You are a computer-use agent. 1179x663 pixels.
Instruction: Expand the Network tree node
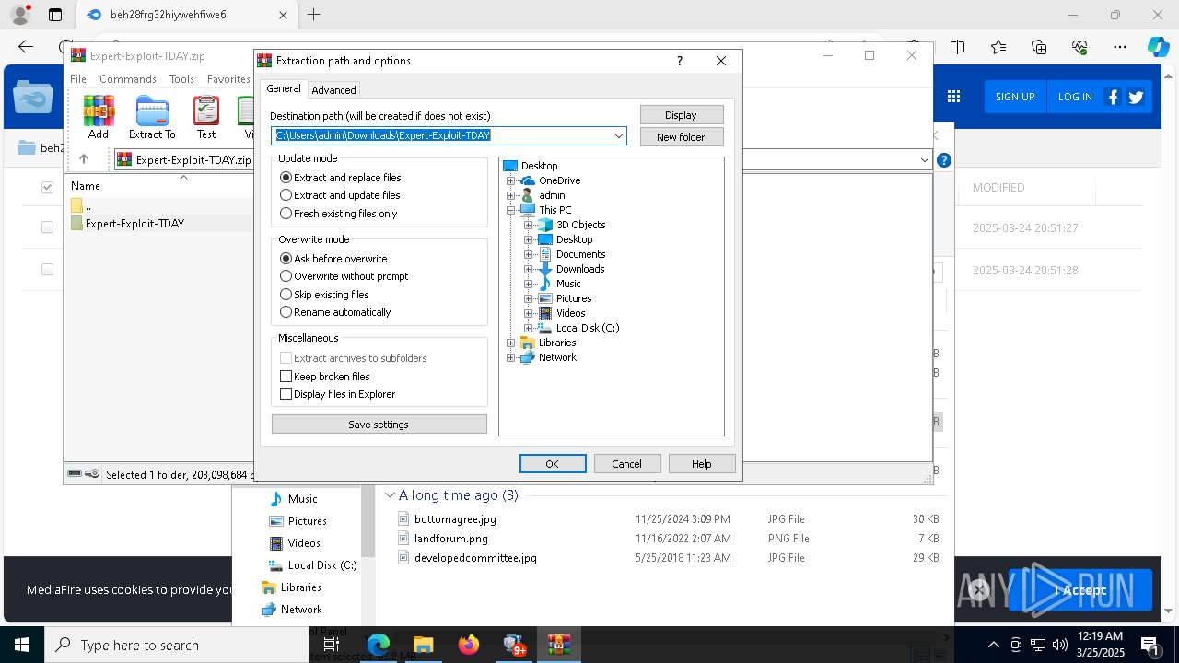(x=511, y=357)
